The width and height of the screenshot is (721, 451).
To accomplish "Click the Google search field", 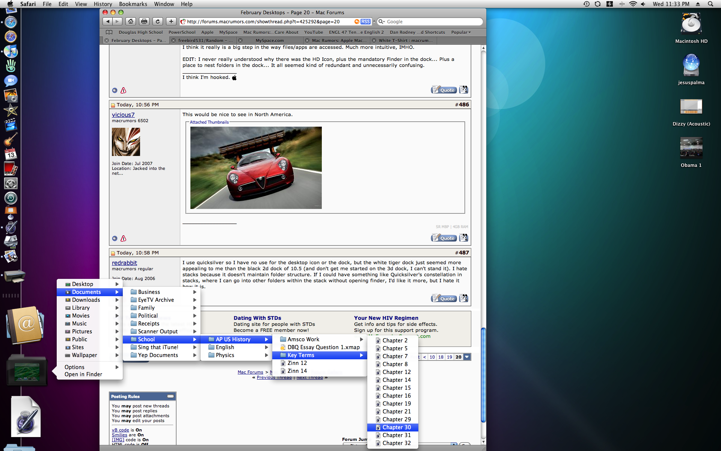I will click(x=430, y=22).
